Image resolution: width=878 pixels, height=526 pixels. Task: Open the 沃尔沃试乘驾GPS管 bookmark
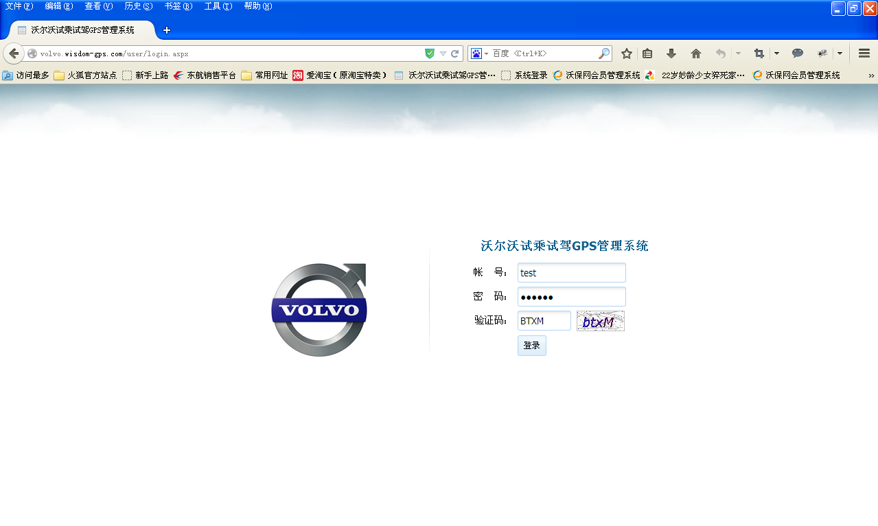click(x=445, y=75)
